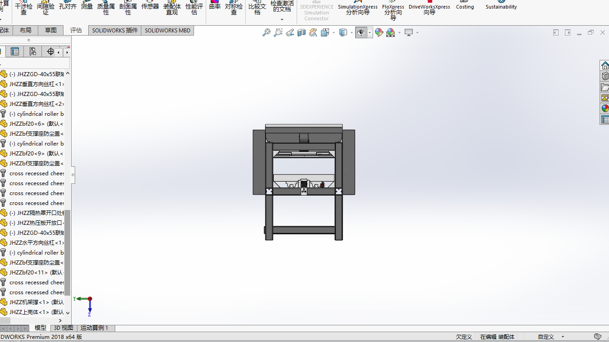The image size is (609, 342).
Task: Click the Apply Scene icon
Action: pyautogui.click(x=390, y=32)
